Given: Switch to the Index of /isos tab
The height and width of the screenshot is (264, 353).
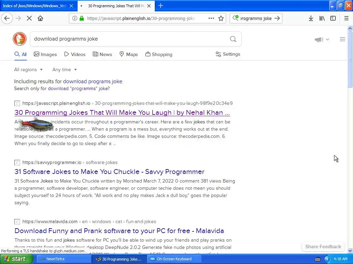Looking at the screenshot, I should point(36,6).
